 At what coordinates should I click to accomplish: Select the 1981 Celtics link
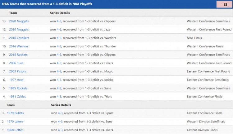click(18, 97)
